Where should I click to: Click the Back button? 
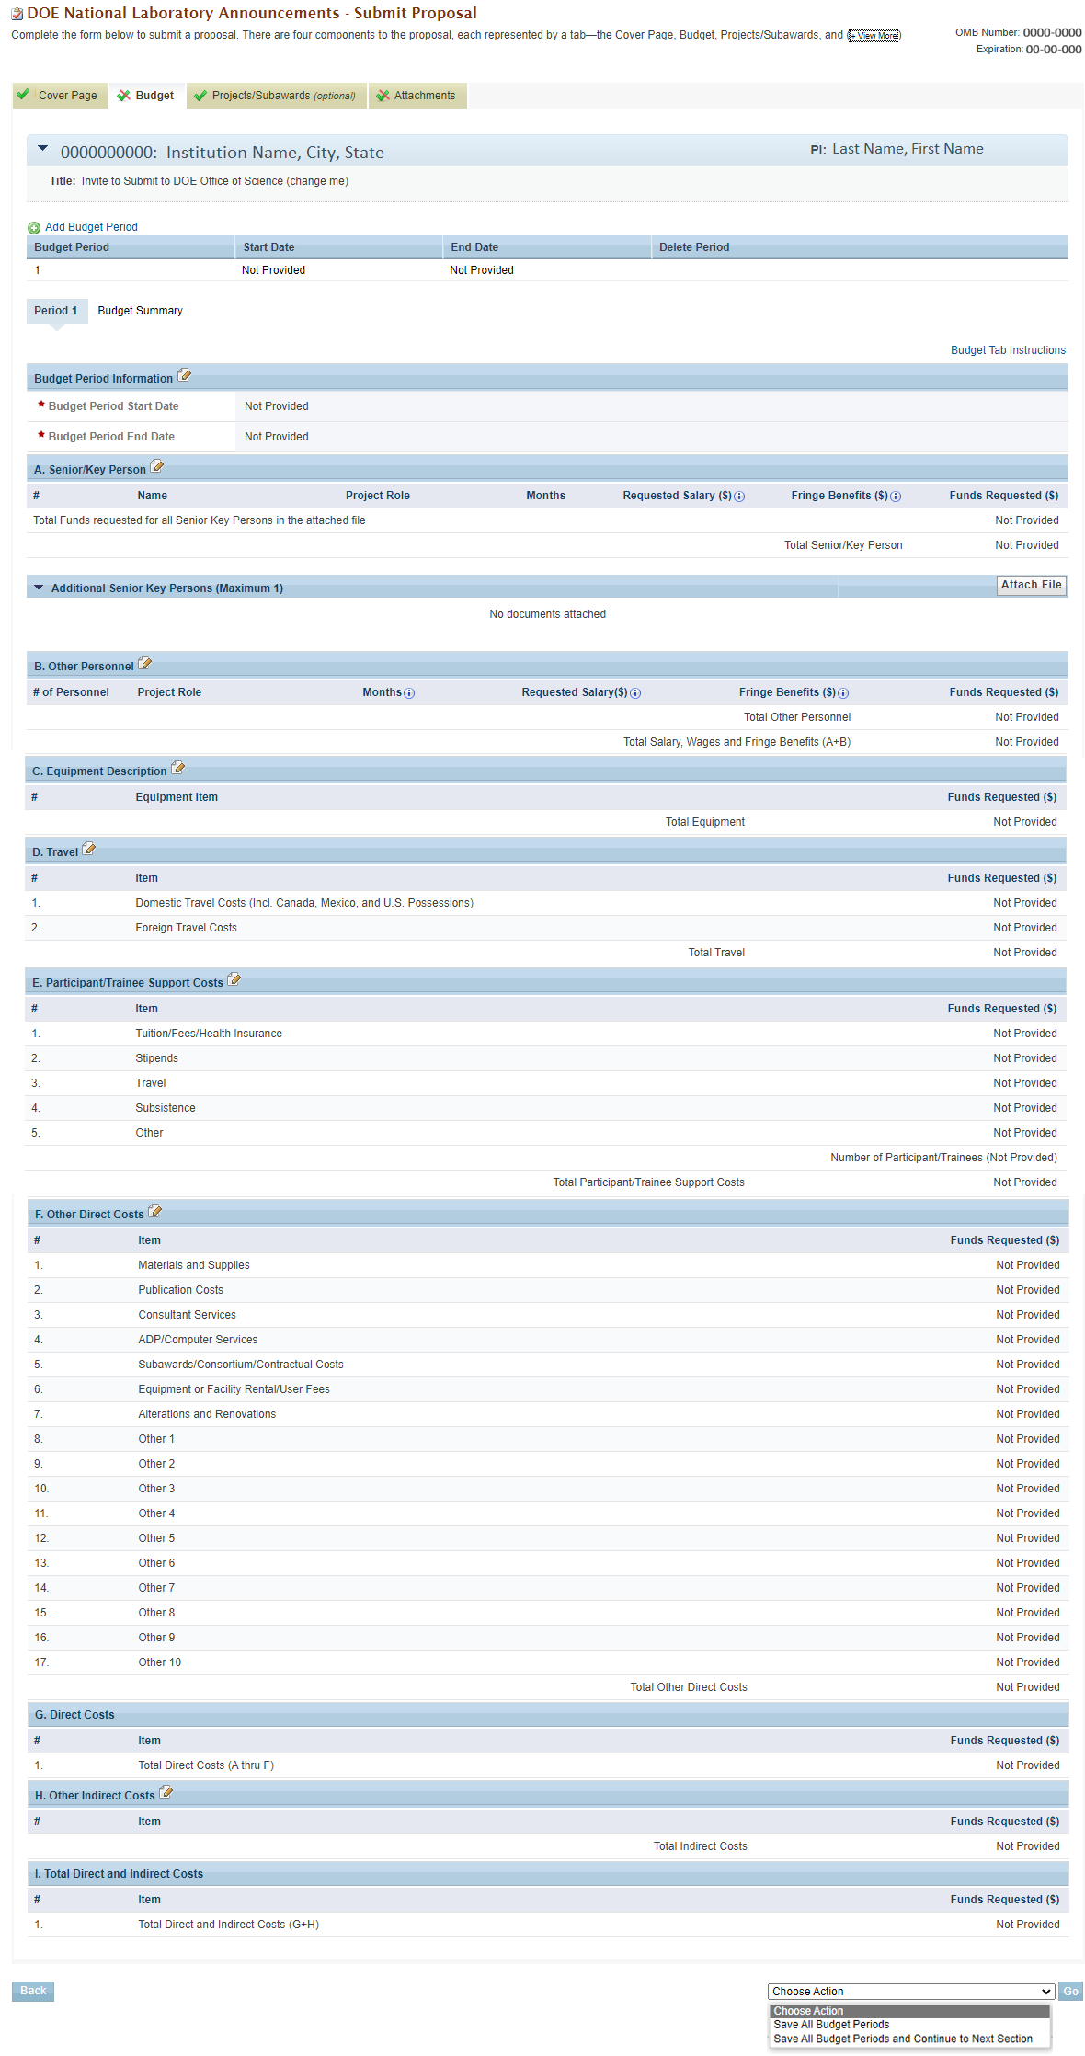(x=33, y=1991)
